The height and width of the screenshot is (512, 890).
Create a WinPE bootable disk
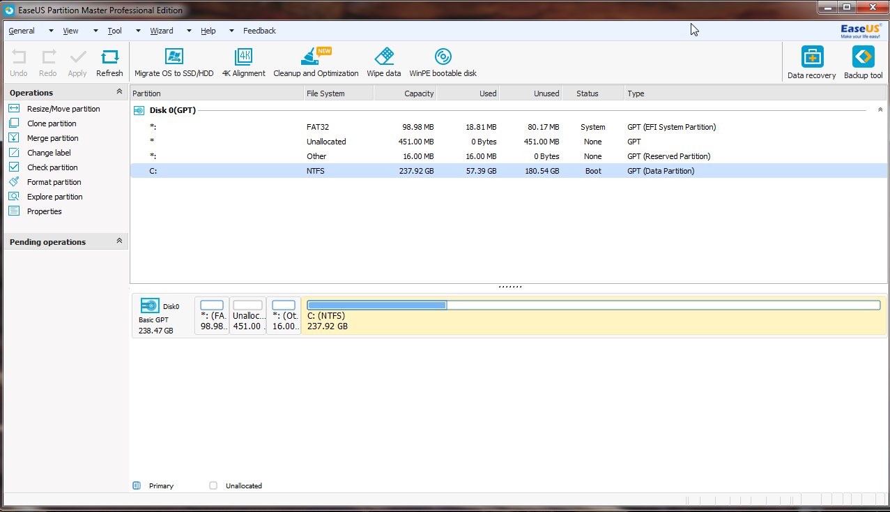(x=443, y=63)
